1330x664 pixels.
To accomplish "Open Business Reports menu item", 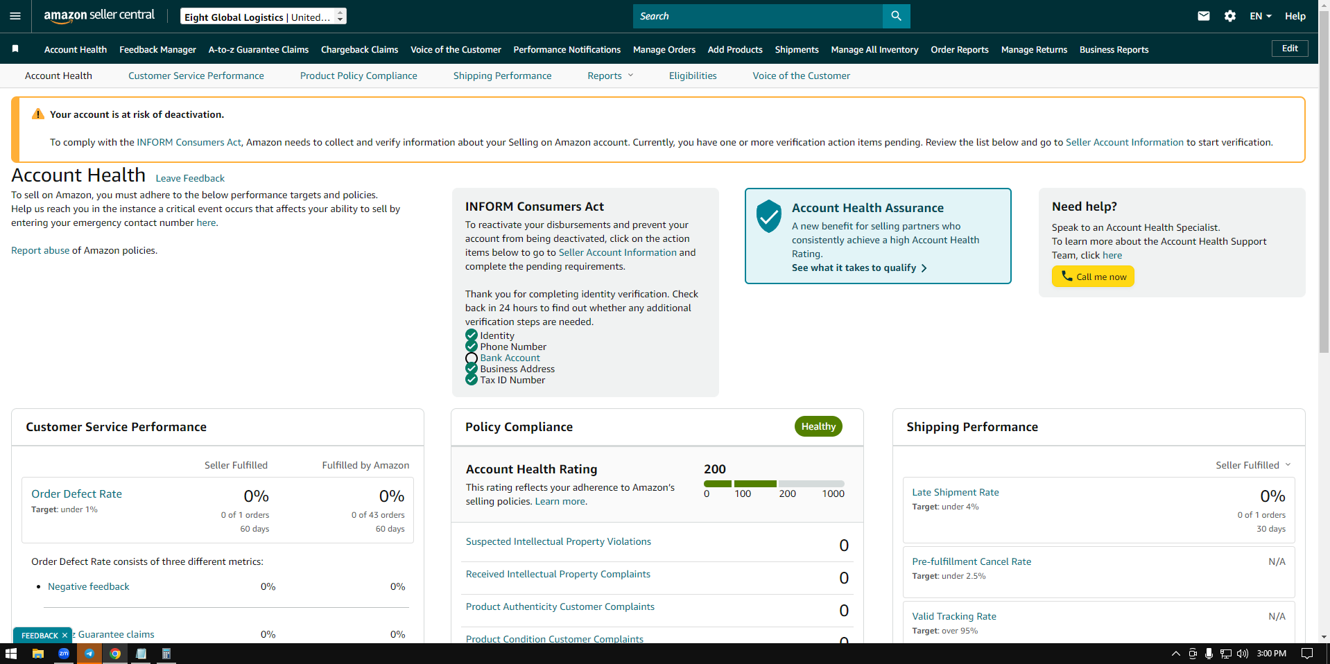I will [1114, 49].
